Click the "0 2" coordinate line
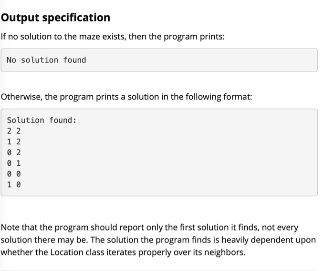The image size is (334, 271). 14,152
